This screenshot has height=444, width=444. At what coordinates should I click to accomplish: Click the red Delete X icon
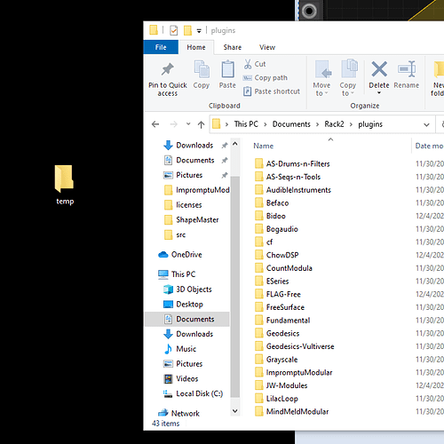(379, 69)
